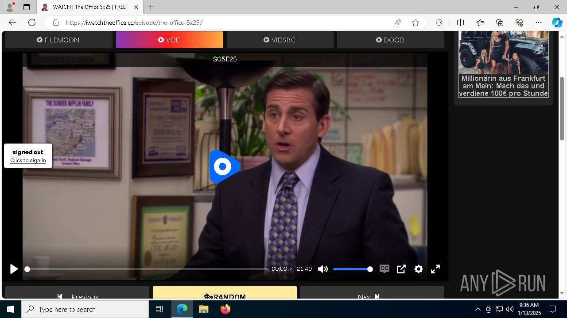
Task: Open notification center icon
Action: 552,309
